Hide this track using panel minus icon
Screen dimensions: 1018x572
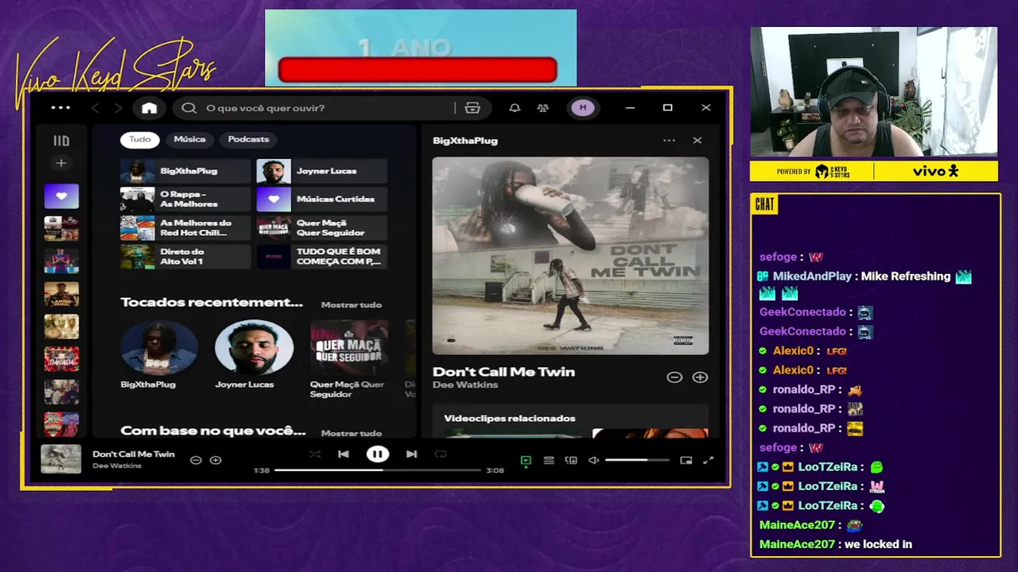[x=674, y=377]
